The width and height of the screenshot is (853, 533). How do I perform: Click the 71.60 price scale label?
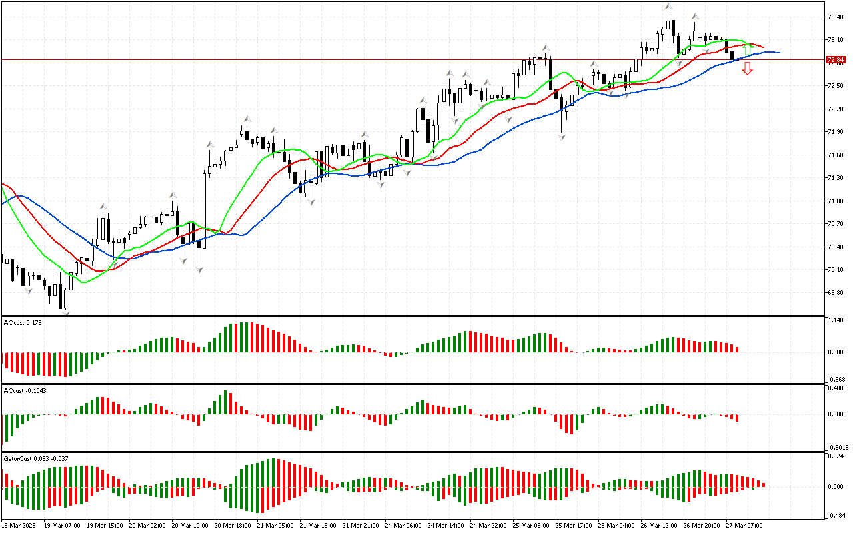tap(835, 155)
